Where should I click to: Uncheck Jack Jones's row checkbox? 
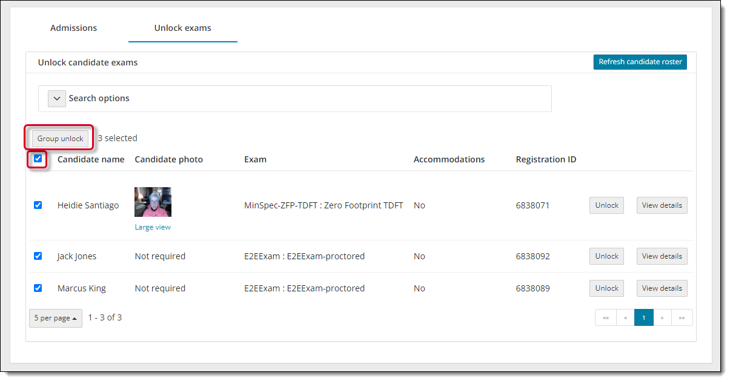(38, 256)
